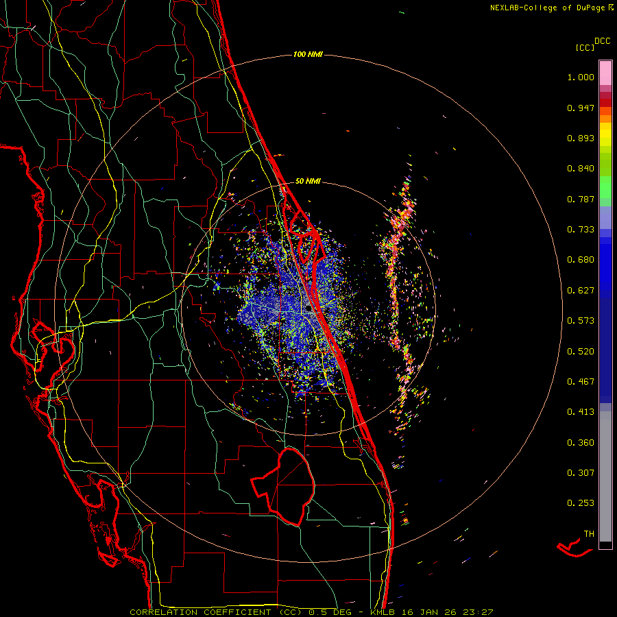Screen dimensions: 617x617
Task: Click the 1.000 scale value
Action: [581, 77]
